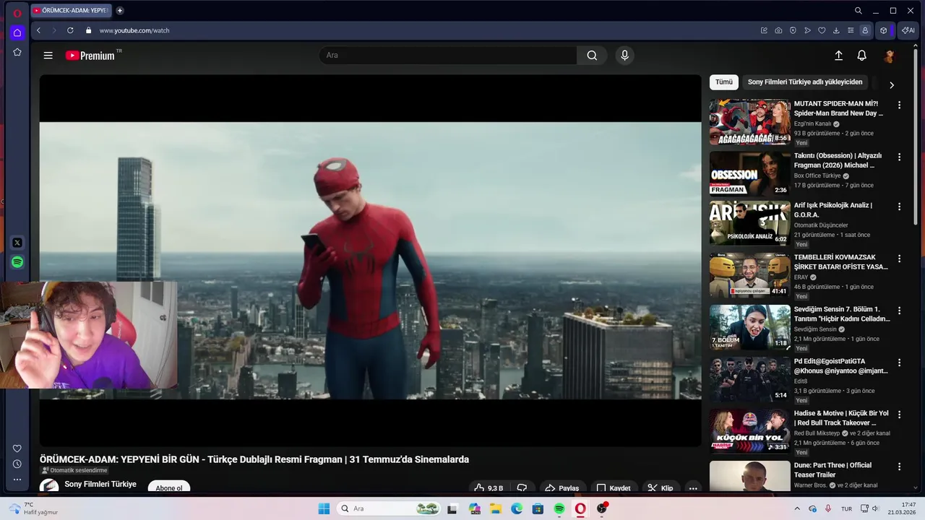Open the Windows Start menu
The image size is (925, 520).
coord(324,508)
